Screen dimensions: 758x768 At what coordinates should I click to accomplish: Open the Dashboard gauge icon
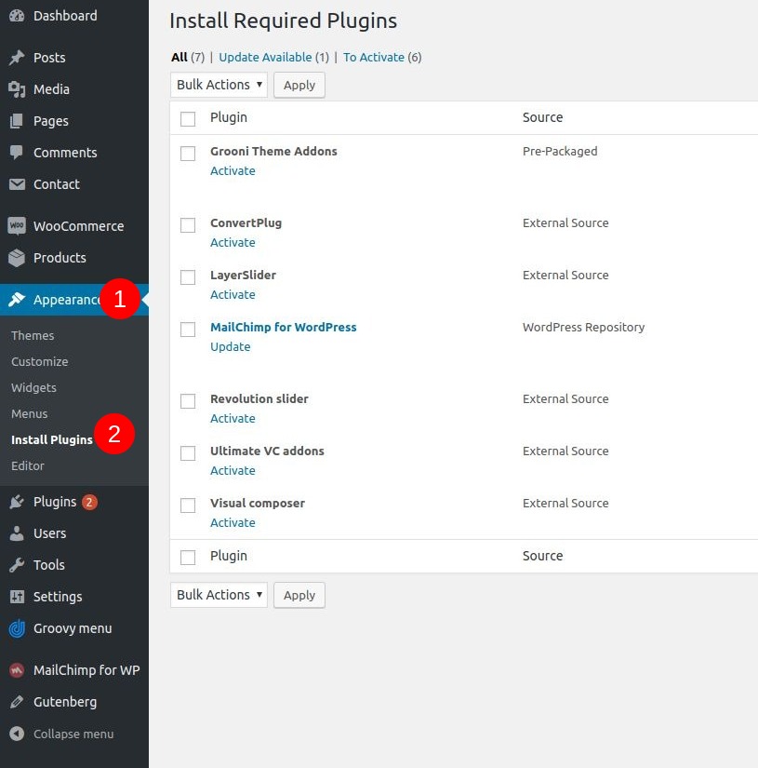coord(17,16)
